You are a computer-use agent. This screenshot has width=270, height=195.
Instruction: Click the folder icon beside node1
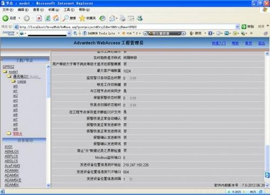(x=5, y=72)
